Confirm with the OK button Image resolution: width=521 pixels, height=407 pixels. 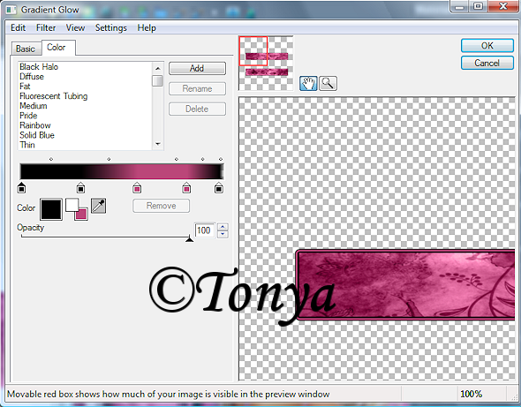tap(487, 46)
